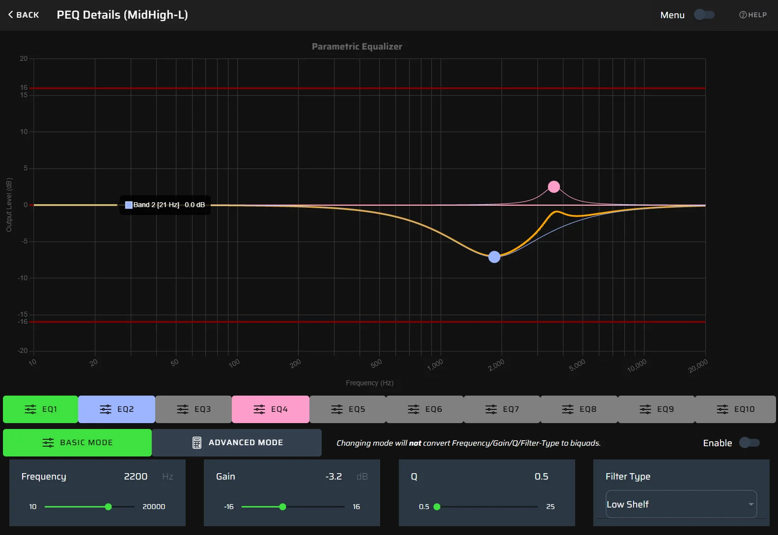The image size is (778, 535).
Task: Click the pink EQ4 node on graph
Action: tap(554, 187)
